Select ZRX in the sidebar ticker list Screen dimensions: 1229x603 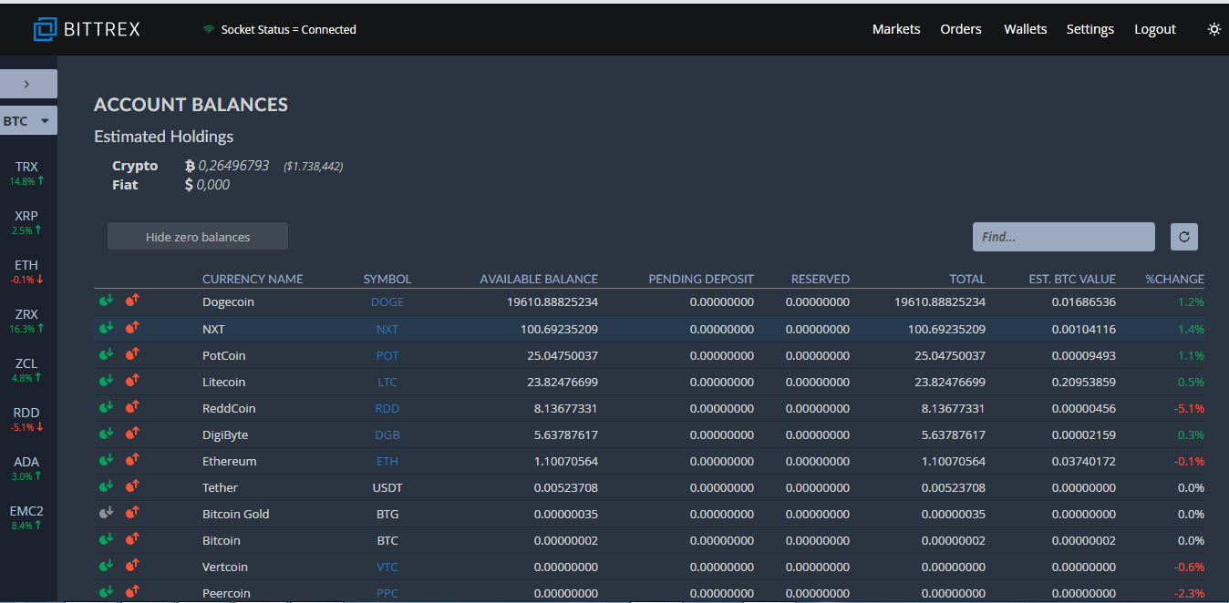coord(27,321)
